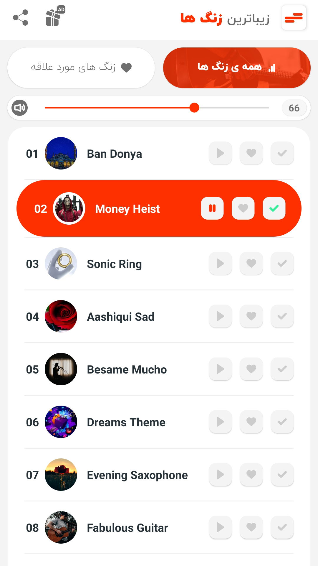Open the hamburger menu icon
The height and width of the screenshot is (566, 318).
(x=294, y=18)
